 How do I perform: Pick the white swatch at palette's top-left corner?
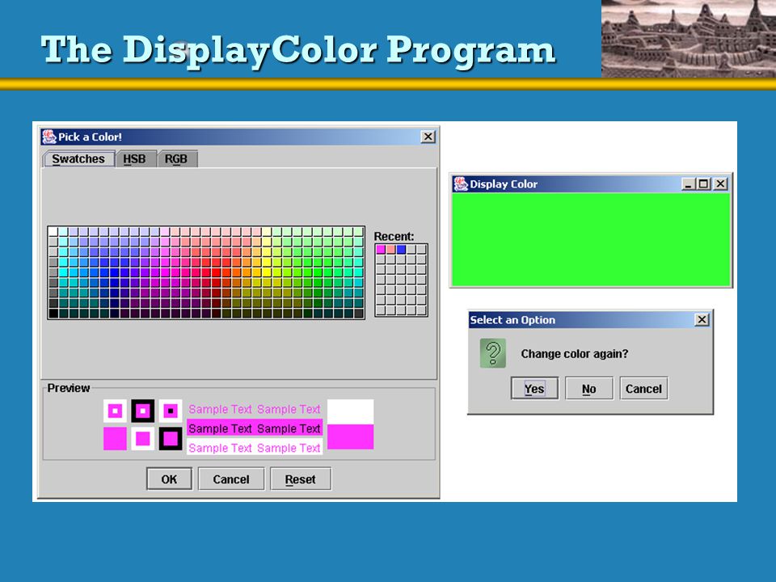pyautogui.click(x=53, y=232)
